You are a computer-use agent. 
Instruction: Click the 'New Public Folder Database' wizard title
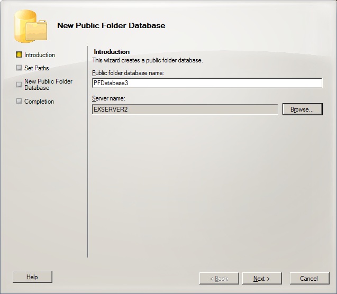[x=111, y=25]
